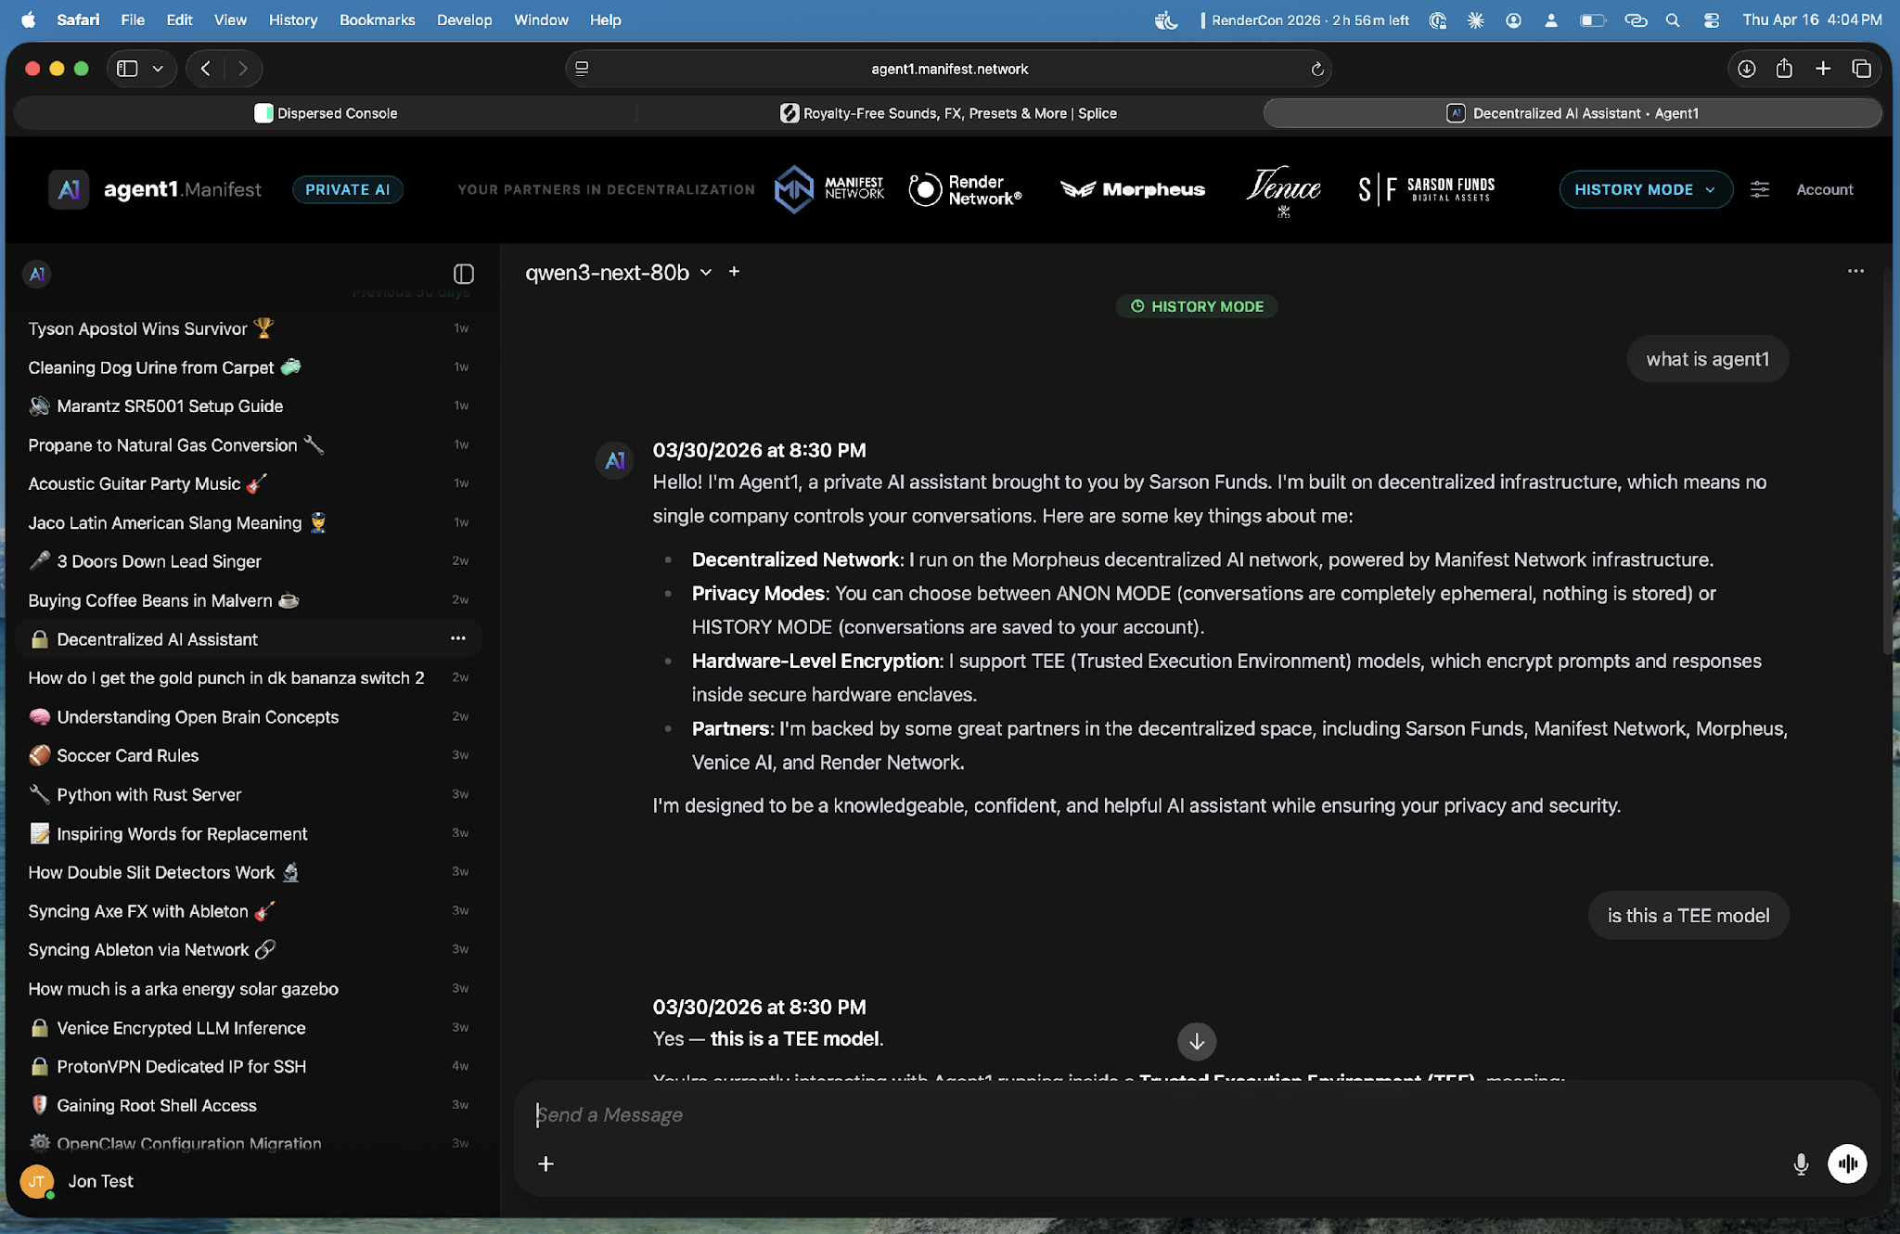Screen dimensions: 1900x1234
Task: Open macOS Spotlight search icon
Action: click(x=1672, y=19)
